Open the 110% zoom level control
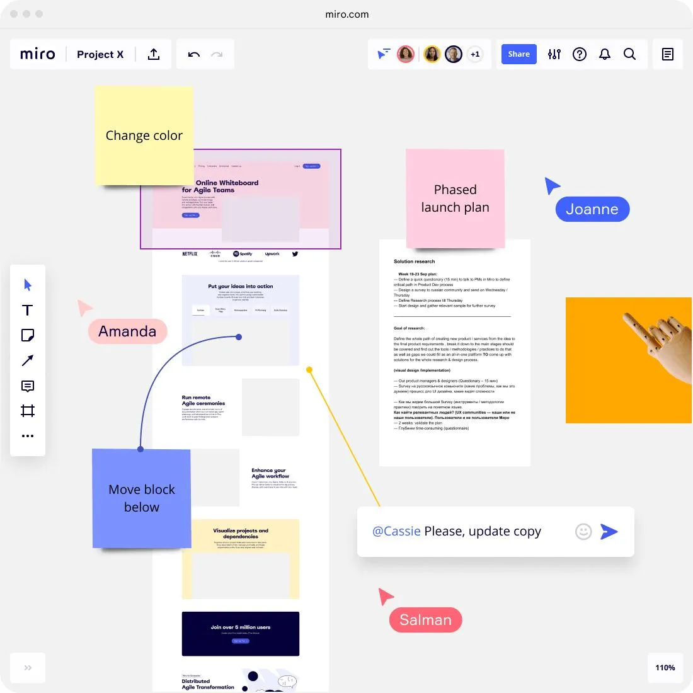This screenshot has width=693, height=693. click(665, 667)
